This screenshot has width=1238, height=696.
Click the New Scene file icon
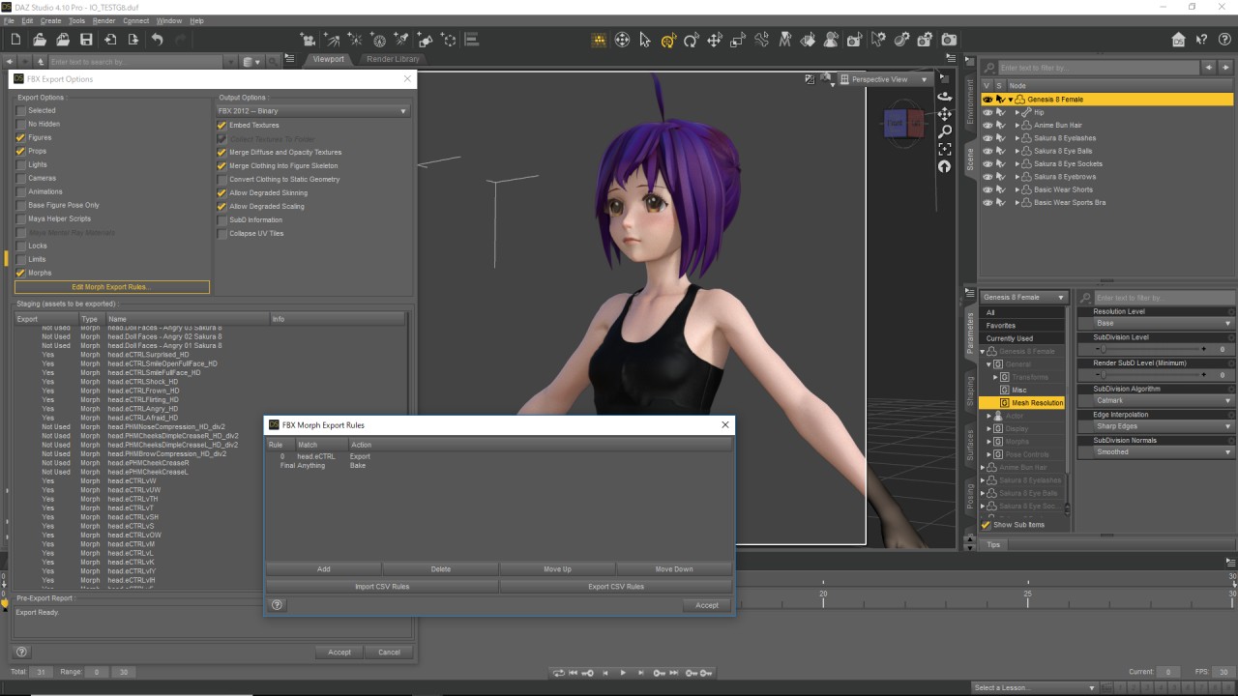(15, 40)
